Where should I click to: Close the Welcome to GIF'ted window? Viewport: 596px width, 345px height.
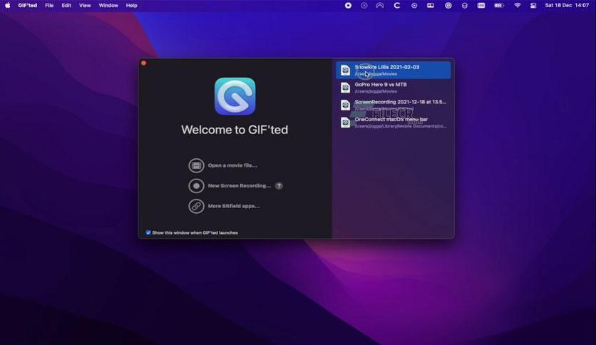click(144, 63)
